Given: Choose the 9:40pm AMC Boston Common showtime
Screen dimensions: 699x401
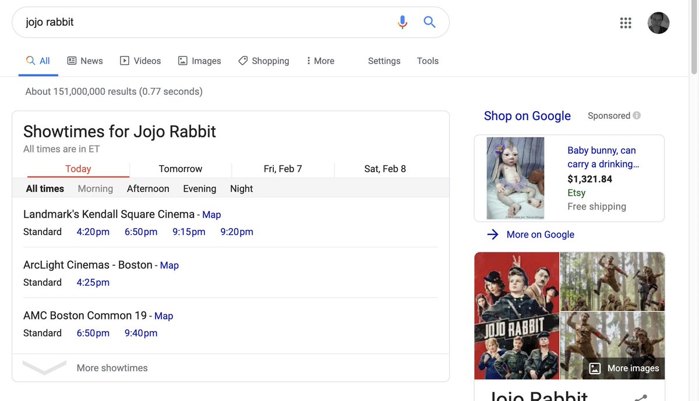Looking at the screenshot, I should click(x=141, y=333).
